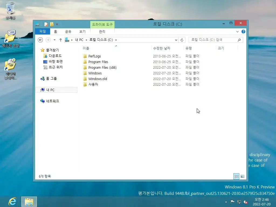The height and width of the screenshot is (207, 276).
Task: Click the 드라이브 도구 contextual tab header
Action: (x=102, y=25)
